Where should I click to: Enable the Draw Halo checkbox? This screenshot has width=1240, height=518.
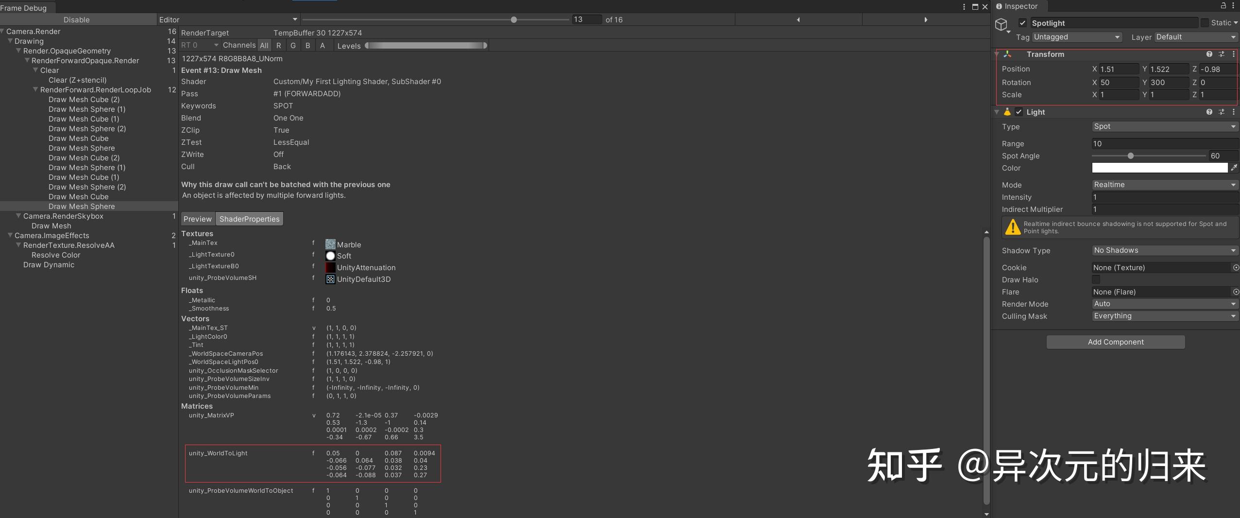point(1096,279)
